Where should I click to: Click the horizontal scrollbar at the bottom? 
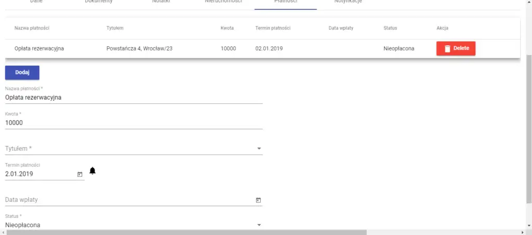coord(187,232)
